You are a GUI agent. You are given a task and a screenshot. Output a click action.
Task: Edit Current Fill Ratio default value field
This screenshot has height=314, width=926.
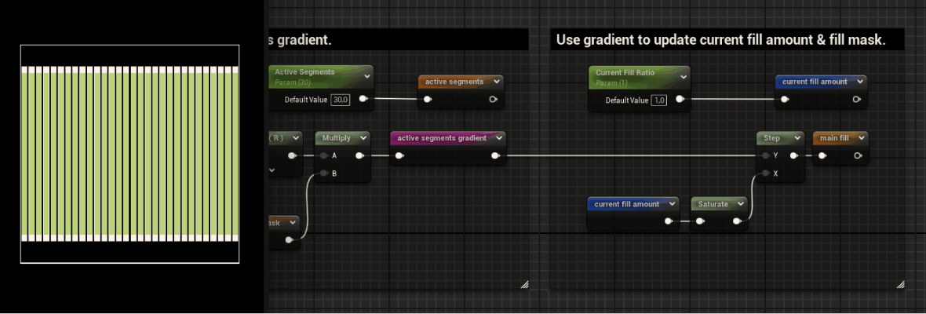pos(658,100)
